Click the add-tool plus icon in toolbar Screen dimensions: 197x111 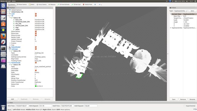[95, 5]
